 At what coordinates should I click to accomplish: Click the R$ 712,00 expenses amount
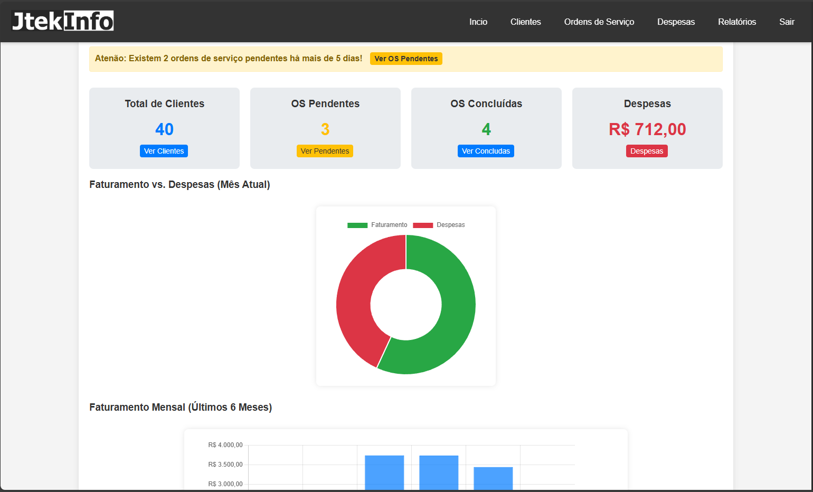click(647, 129)
